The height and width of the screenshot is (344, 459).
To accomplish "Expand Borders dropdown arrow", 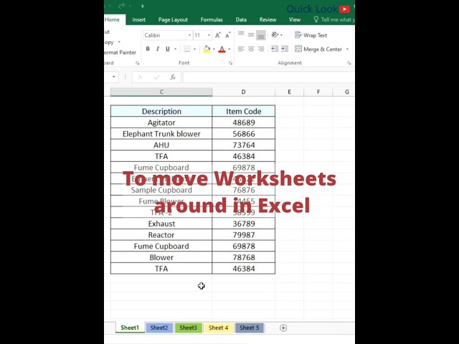I will pyautogui.click(x=194, y=49).
